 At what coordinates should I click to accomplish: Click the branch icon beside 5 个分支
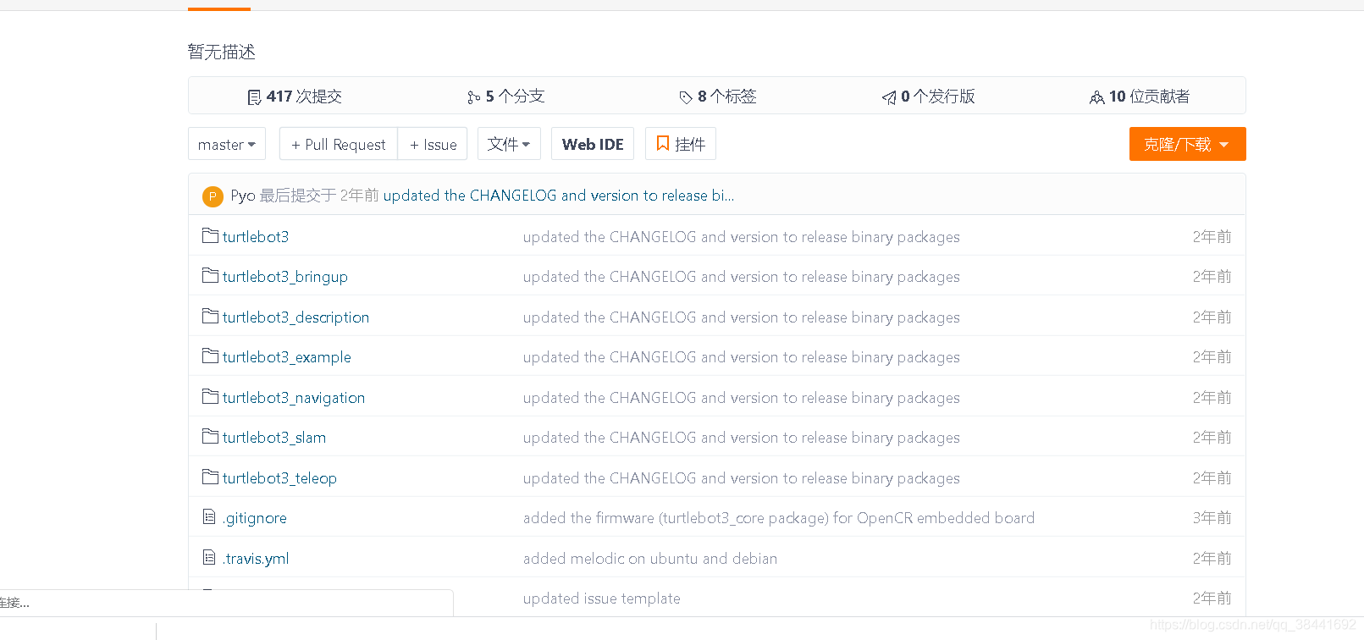tap(473, 97)
